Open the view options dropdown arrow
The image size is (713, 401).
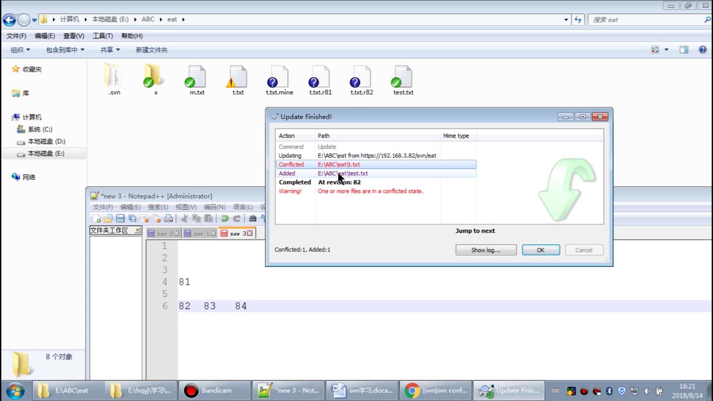click(x=666, y=50)
